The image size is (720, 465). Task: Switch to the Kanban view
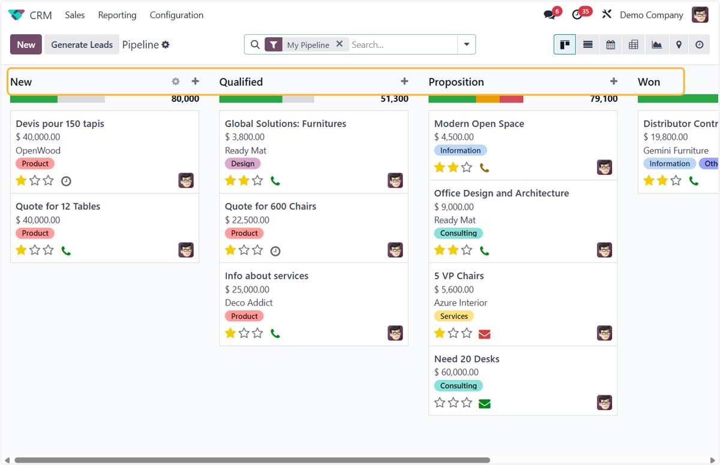565,44
